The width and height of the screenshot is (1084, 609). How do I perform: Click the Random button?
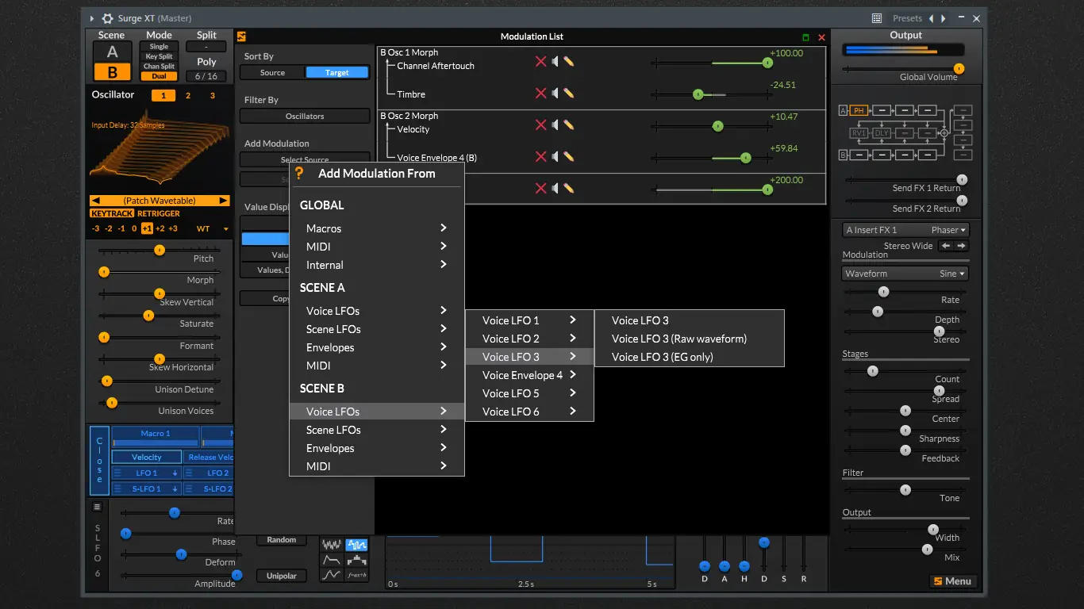click(x=282, y=540)
